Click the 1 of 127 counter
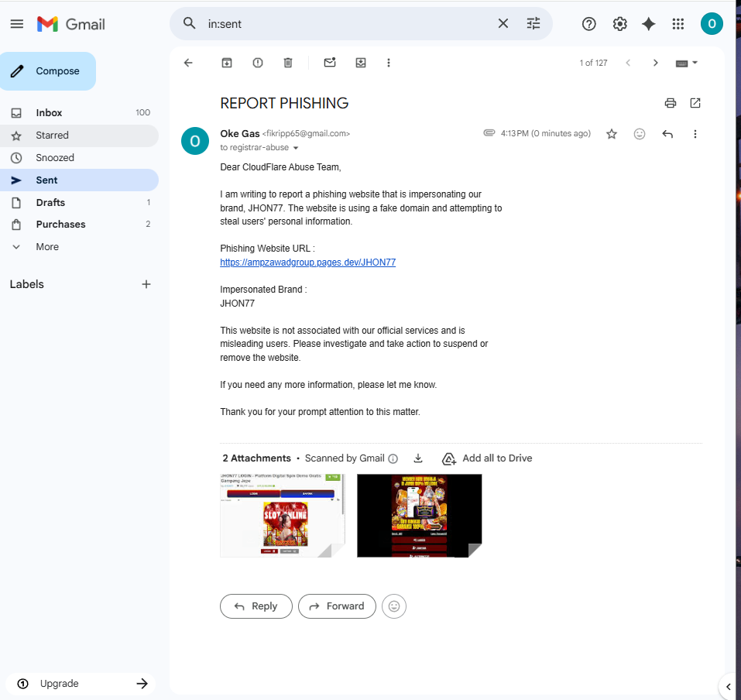Image resolution: width=741 pixels, height=700 pixels. (593, 63)
